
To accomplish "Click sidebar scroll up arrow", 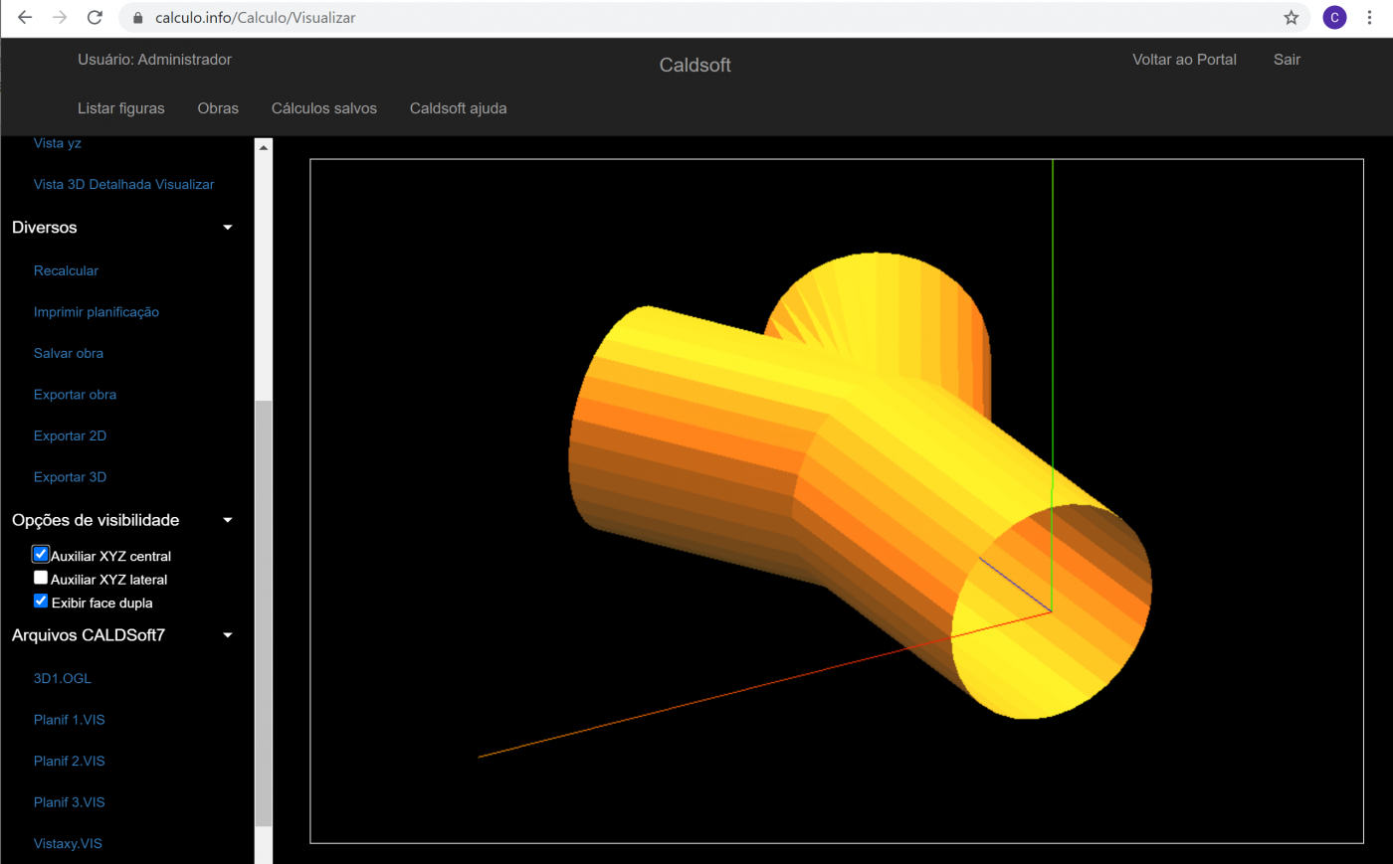I will 264,147.
